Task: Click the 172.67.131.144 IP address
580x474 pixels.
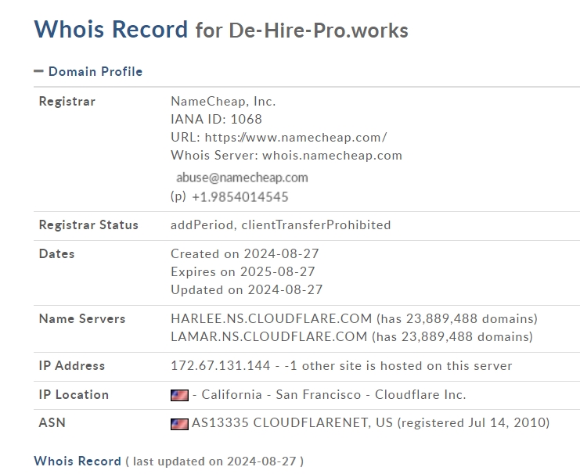Action: point(221,365)
